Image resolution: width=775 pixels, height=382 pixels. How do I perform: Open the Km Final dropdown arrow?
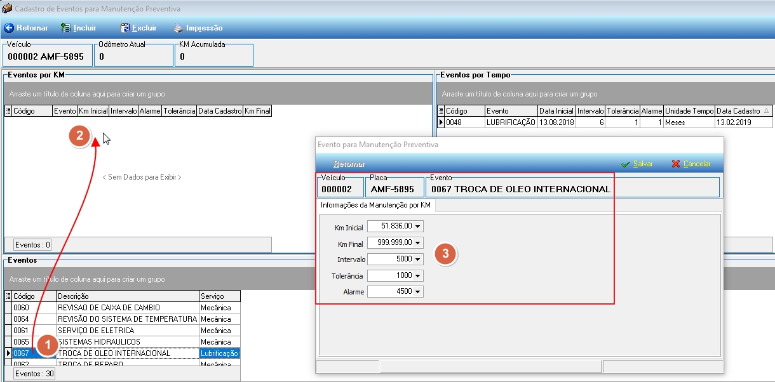(418, 242)
